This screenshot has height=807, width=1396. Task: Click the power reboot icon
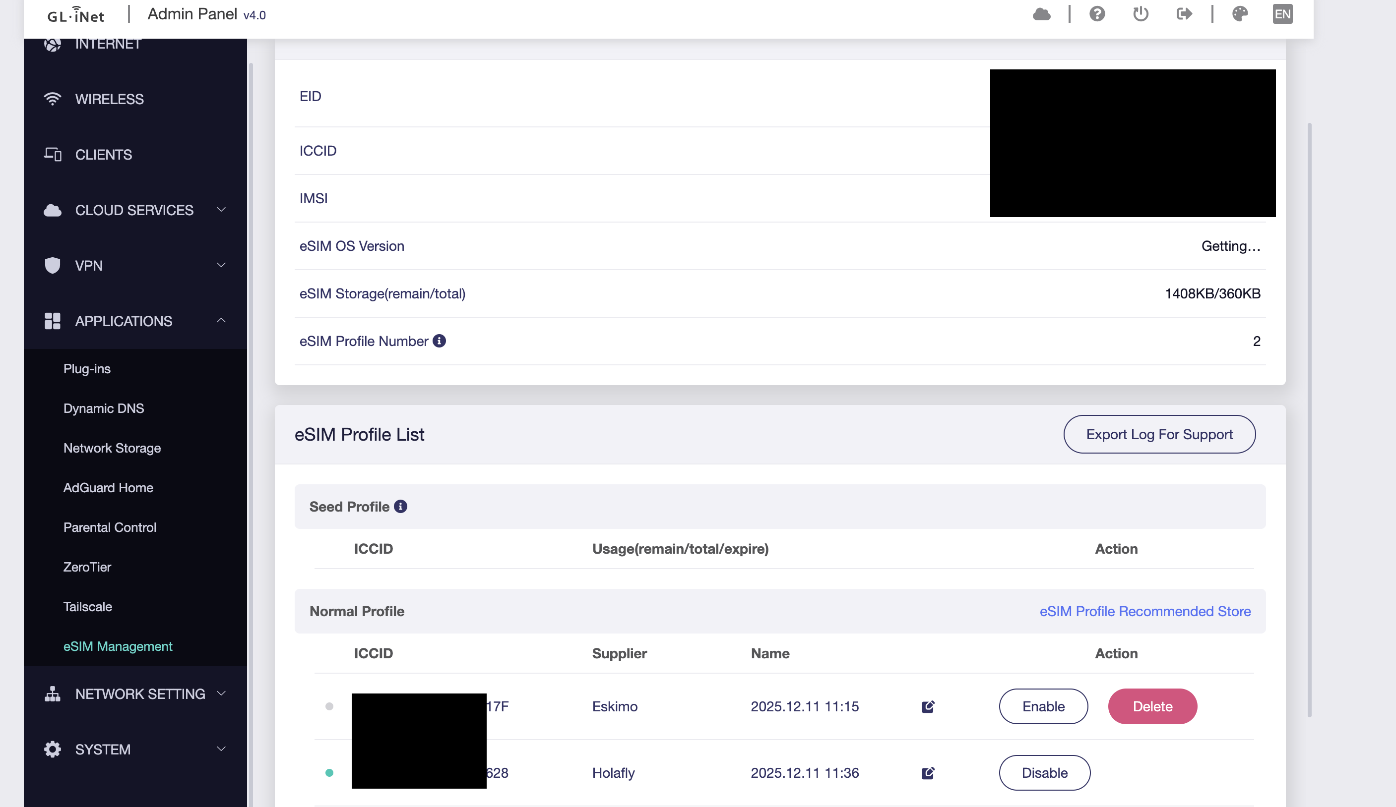tap(1141, 14)
